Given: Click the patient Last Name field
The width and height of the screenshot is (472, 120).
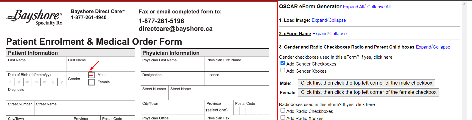Looking at the screenshot, I should click(36, 66).
